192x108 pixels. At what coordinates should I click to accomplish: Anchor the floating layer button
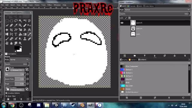pyautogui.click(x=175, y=55)
